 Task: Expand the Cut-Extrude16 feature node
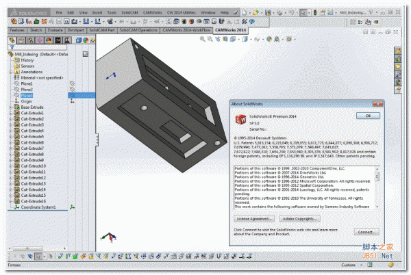(11, 201)
